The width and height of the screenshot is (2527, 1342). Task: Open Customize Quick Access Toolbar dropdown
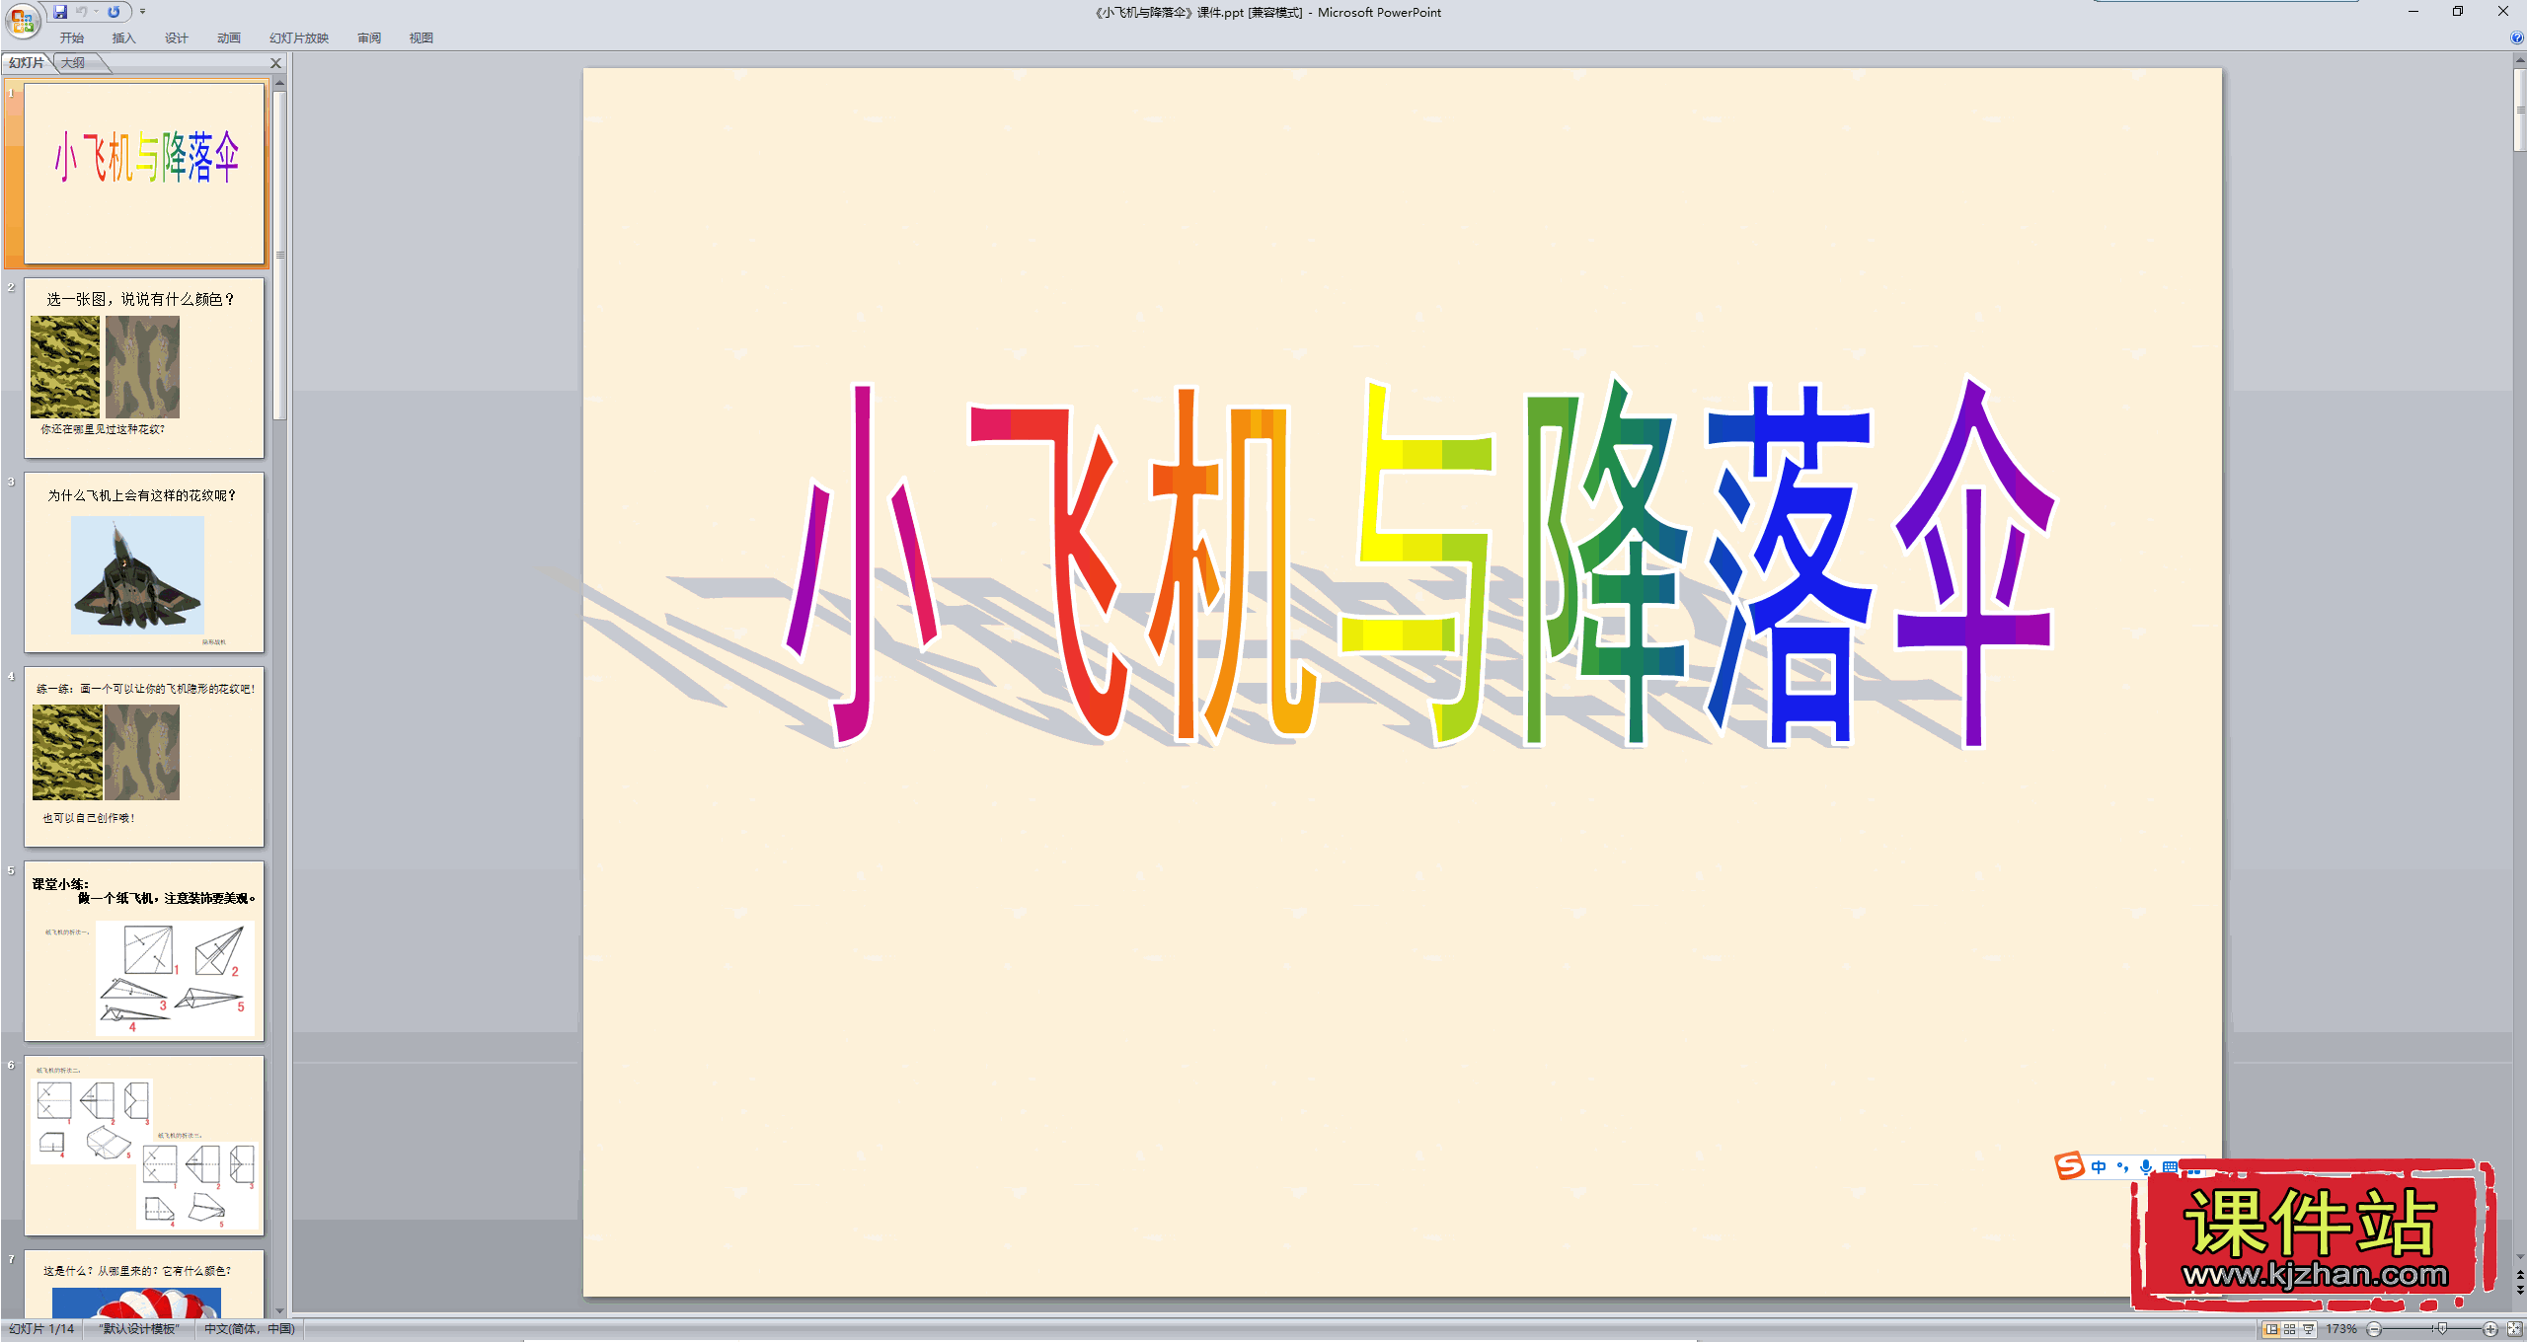pos(142,12)
